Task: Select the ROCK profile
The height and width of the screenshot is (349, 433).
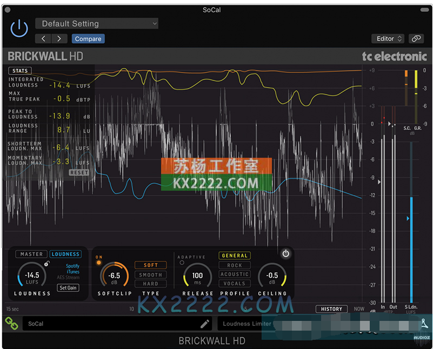Action: 235,265
